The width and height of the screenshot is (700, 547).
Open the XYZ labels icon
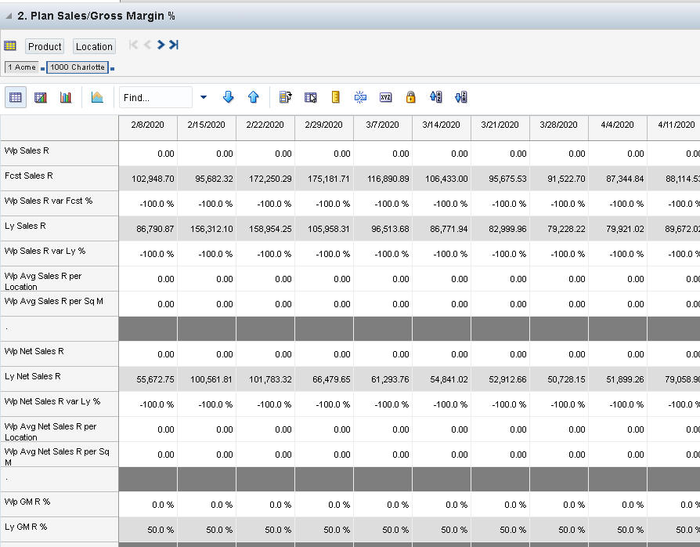click(x=386, y=97)
